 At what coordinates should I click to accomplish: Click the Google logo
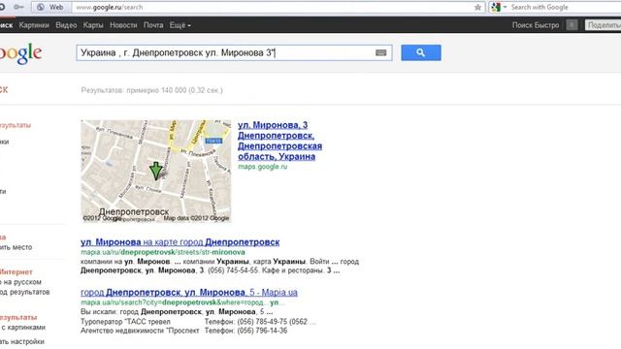point(20,53)
